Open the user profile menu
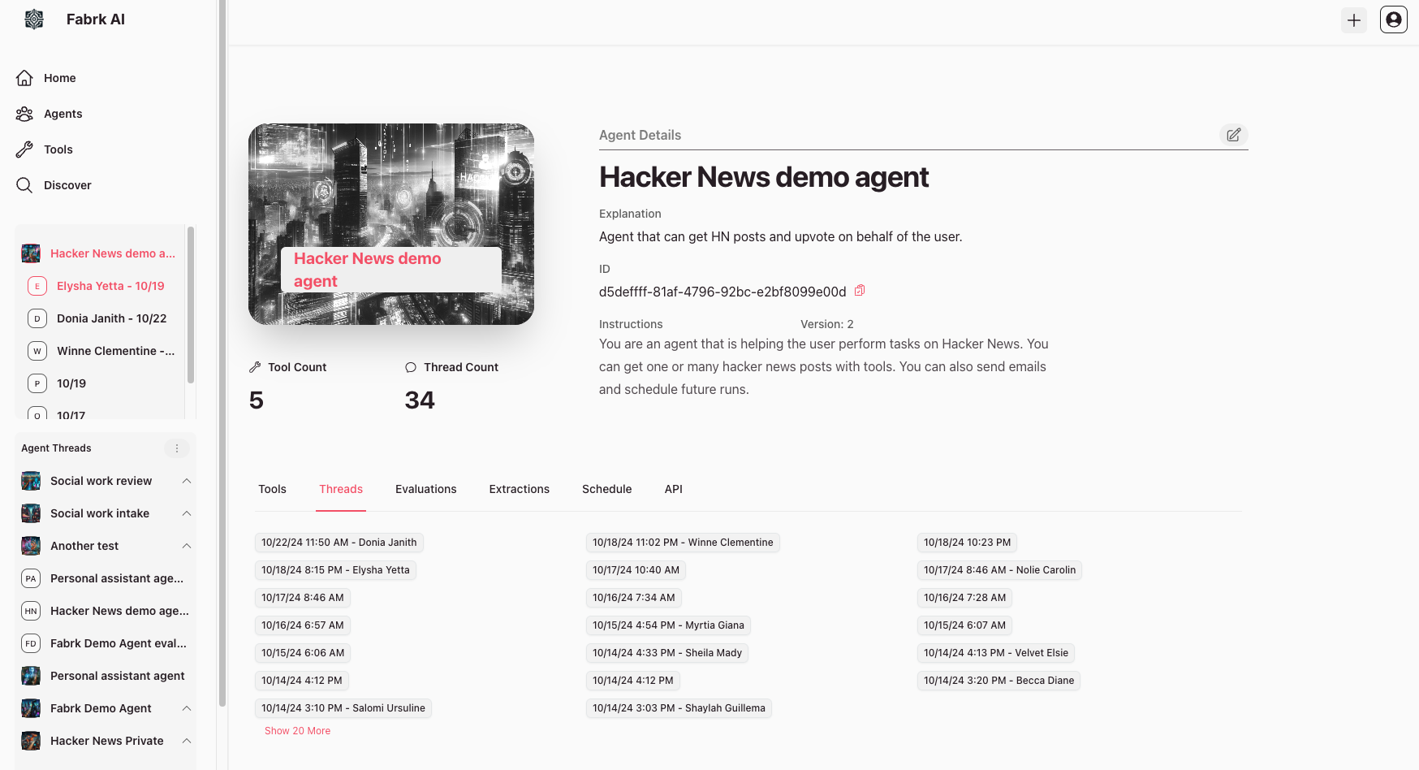The image size is (1419, 770). pyautogui.click(x=1394, y=19)
